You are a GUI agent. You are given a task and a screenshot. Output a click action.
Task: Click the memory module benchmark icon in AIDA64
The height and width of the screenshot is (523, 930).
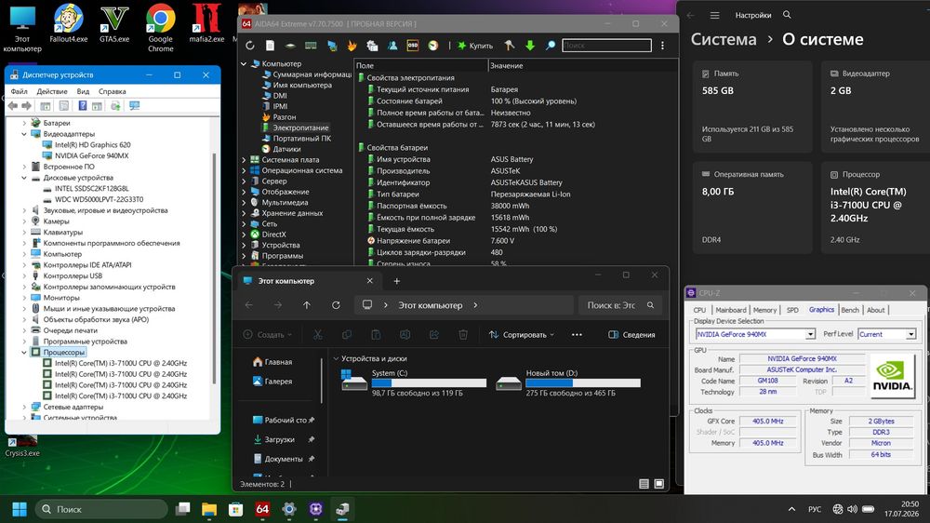tap(311, 45)
